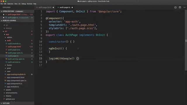Open the View menu
187x105 pixels.
pyautogui.click(x=16, y=4)
